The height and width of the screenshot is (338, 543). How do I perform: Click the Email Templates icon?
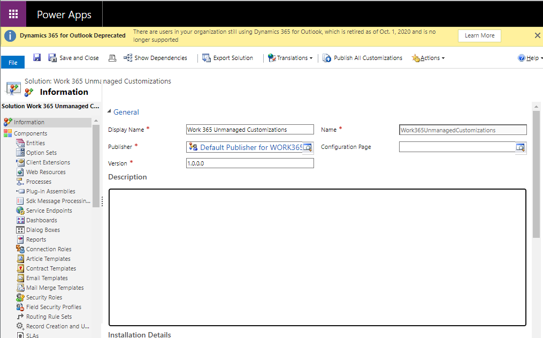pyautogui.click(x=20, y=278)
